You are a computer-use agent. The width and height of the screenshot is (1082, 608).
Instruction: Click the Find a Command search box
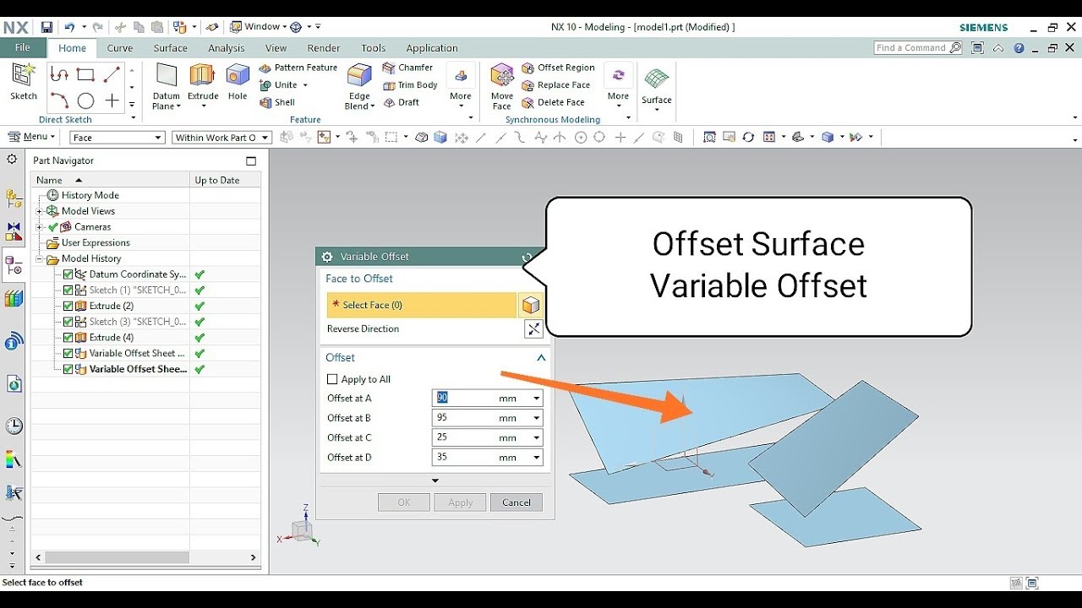918,48
